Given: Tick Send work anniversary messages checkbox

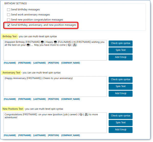Looking at the screenshot, I should 9,15.
